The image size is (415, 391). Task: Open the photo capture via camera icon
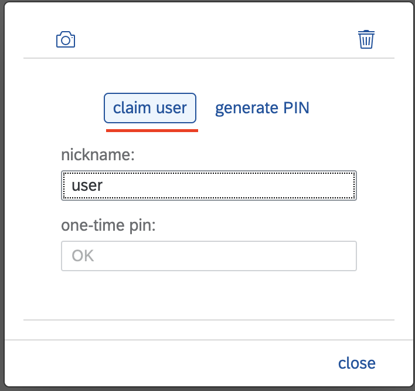tap(66, 39)
